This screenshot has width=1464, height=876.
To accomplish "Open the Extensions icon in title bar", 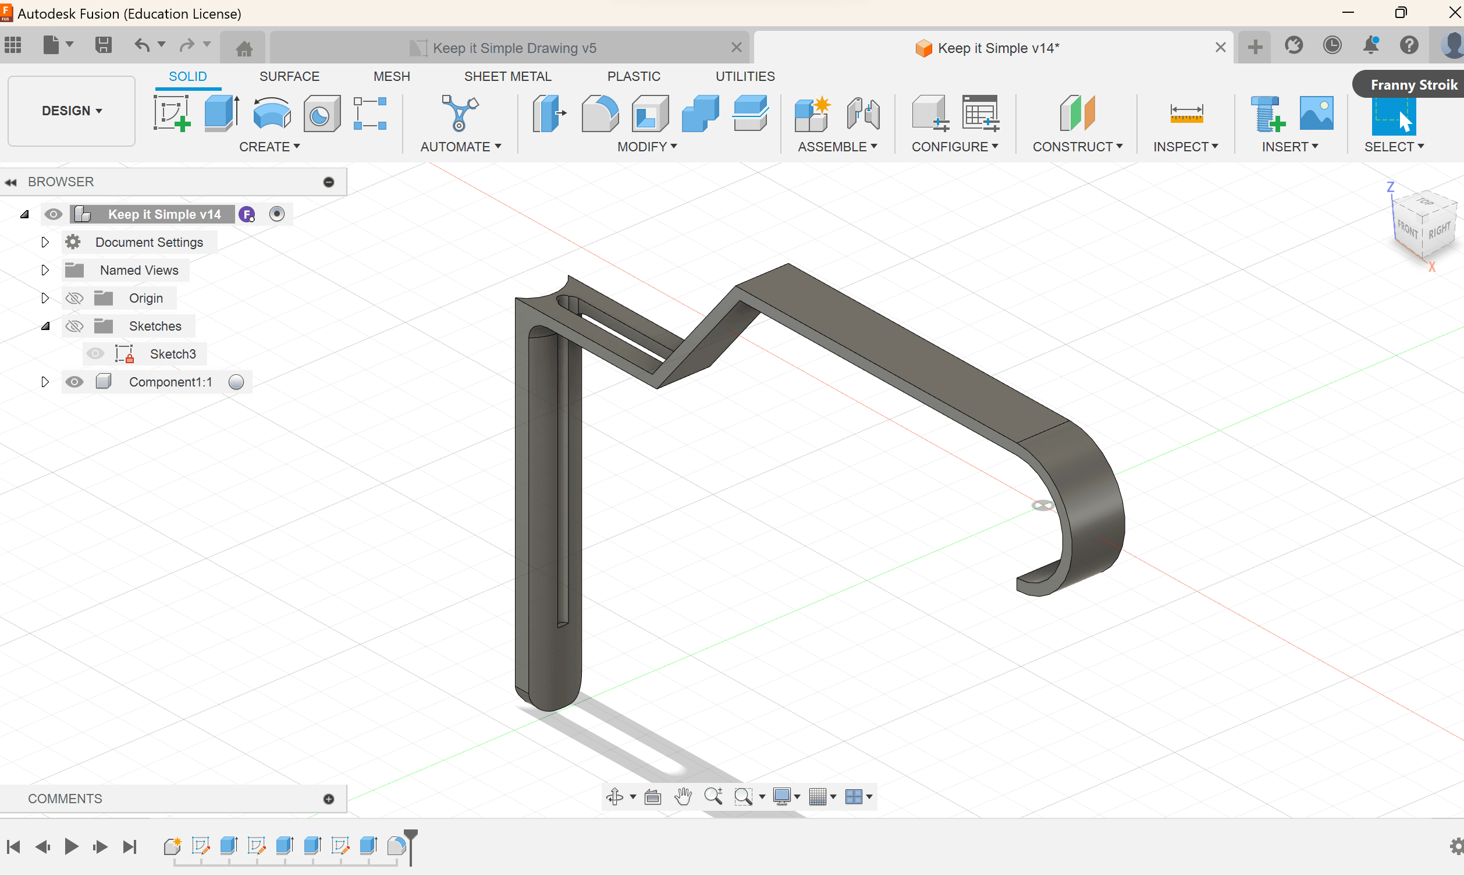I will (x=1294, y=45).
